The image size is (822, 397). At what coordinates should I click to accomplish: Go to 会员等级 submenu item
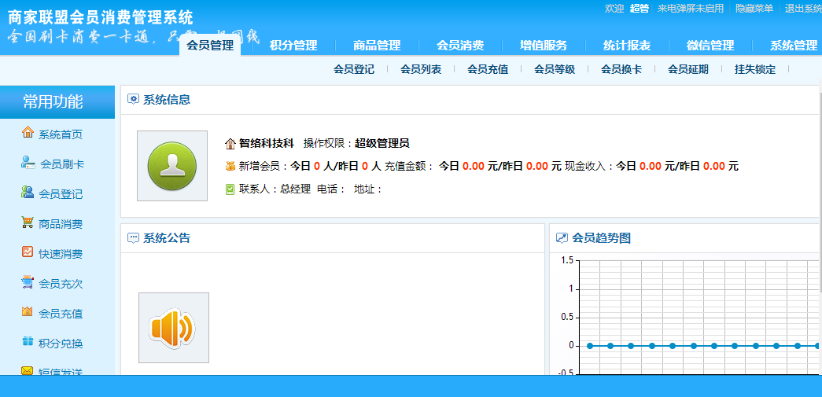click(x=555, y=69)
